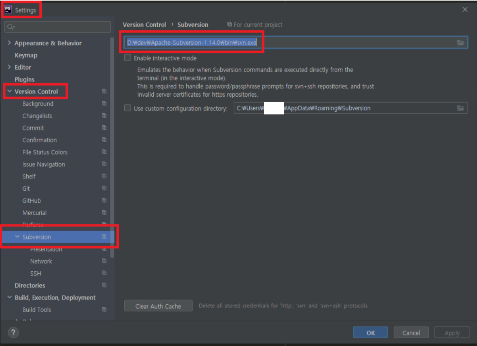477x346 pixels.
Task: Open File Status Colors settings
Action: click(x=45, y=152)
